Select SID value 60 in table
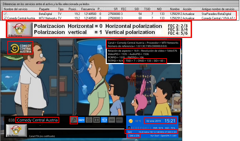The height and width of the screenshot is (141, 240). click(140, 18)
